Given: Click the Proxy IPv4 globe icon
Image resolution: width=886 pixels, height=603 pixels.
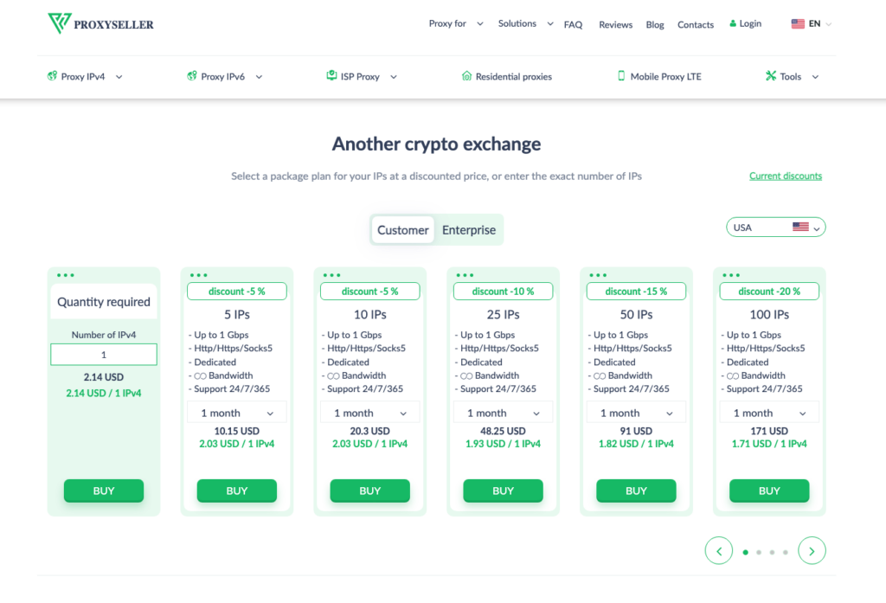Looking at the screenshot, I should point(52,76).
